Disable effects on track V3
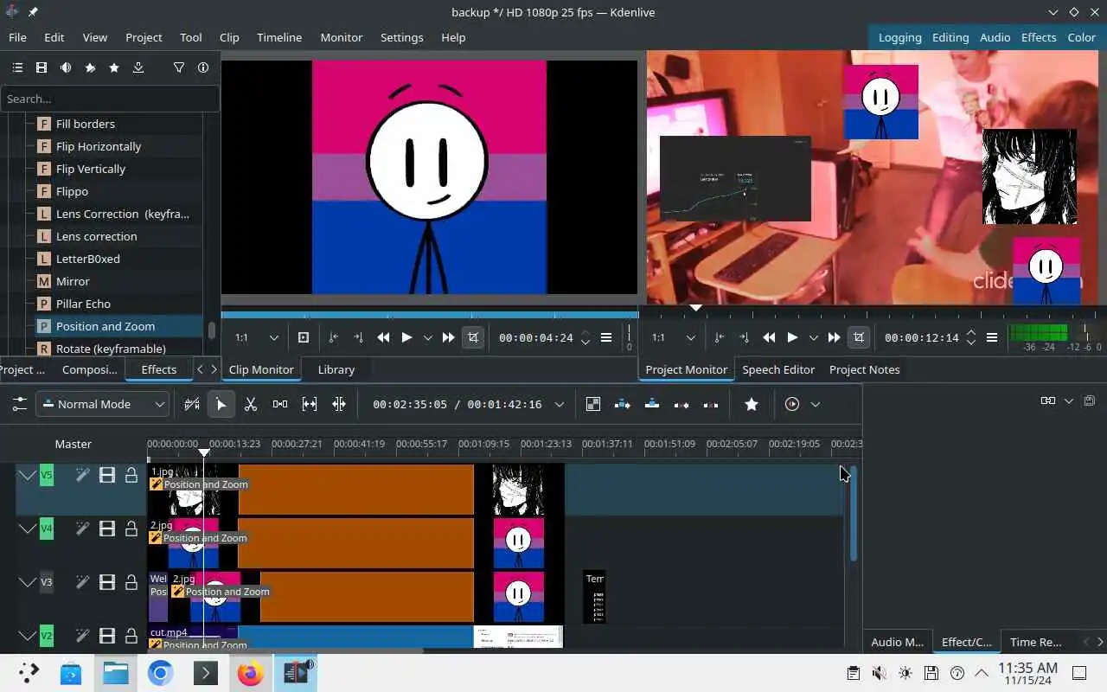 tap(83, 582)
